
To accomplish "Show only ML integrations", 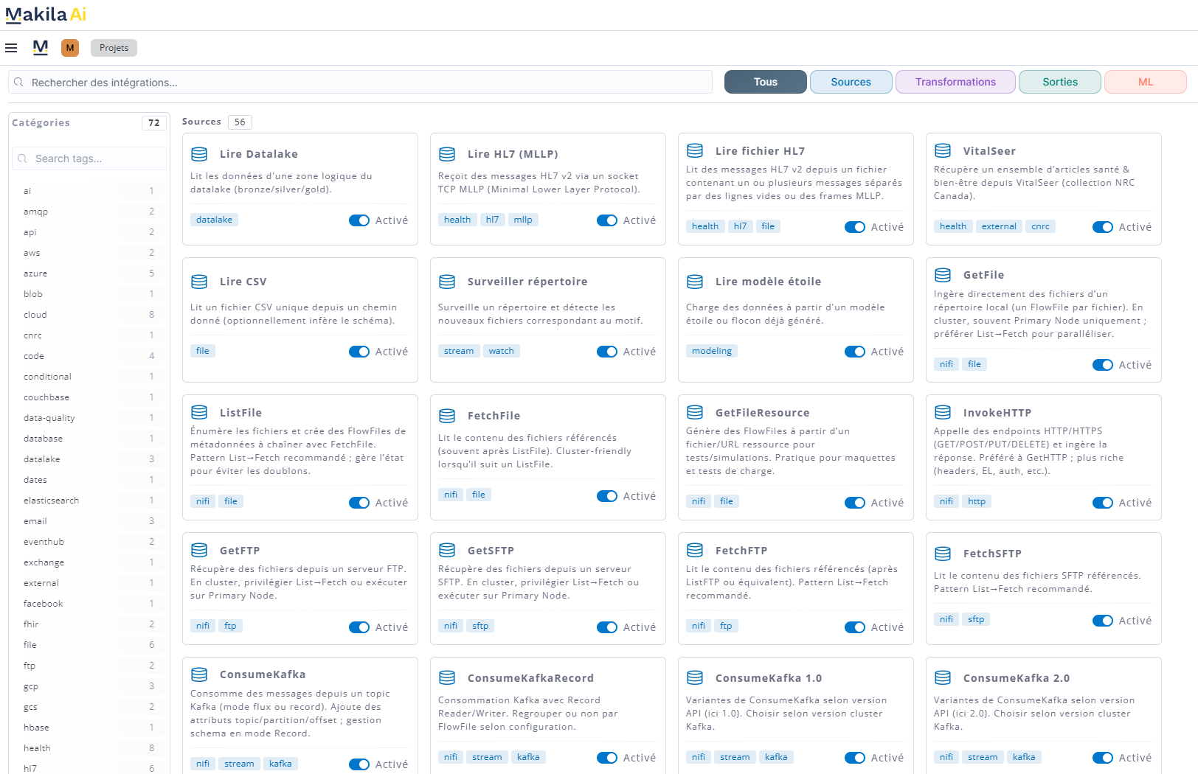I will [x=1145, y=82].
